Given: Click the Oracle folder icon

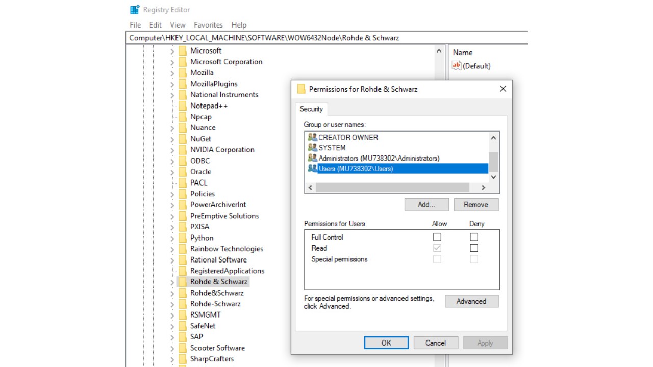Looking at the screenshot, I should coord(183,172).
